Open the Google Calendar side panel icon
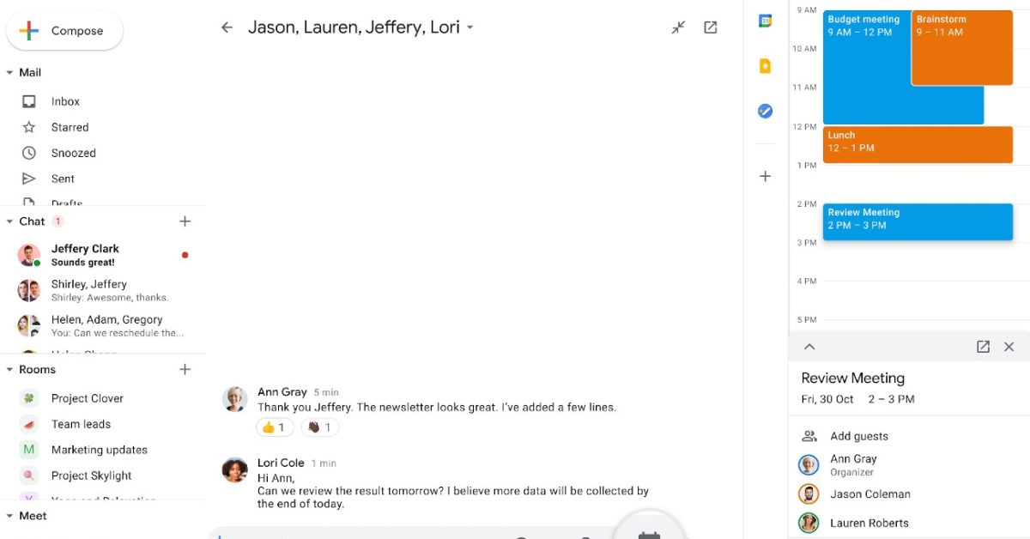Screen dimensions: 1030x539 (766, 21)
